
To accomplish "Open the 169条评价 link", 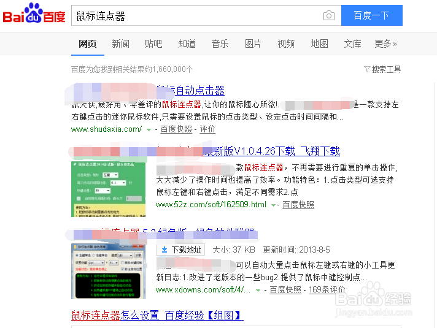I will pyautogui.click(x=327, y=290).
